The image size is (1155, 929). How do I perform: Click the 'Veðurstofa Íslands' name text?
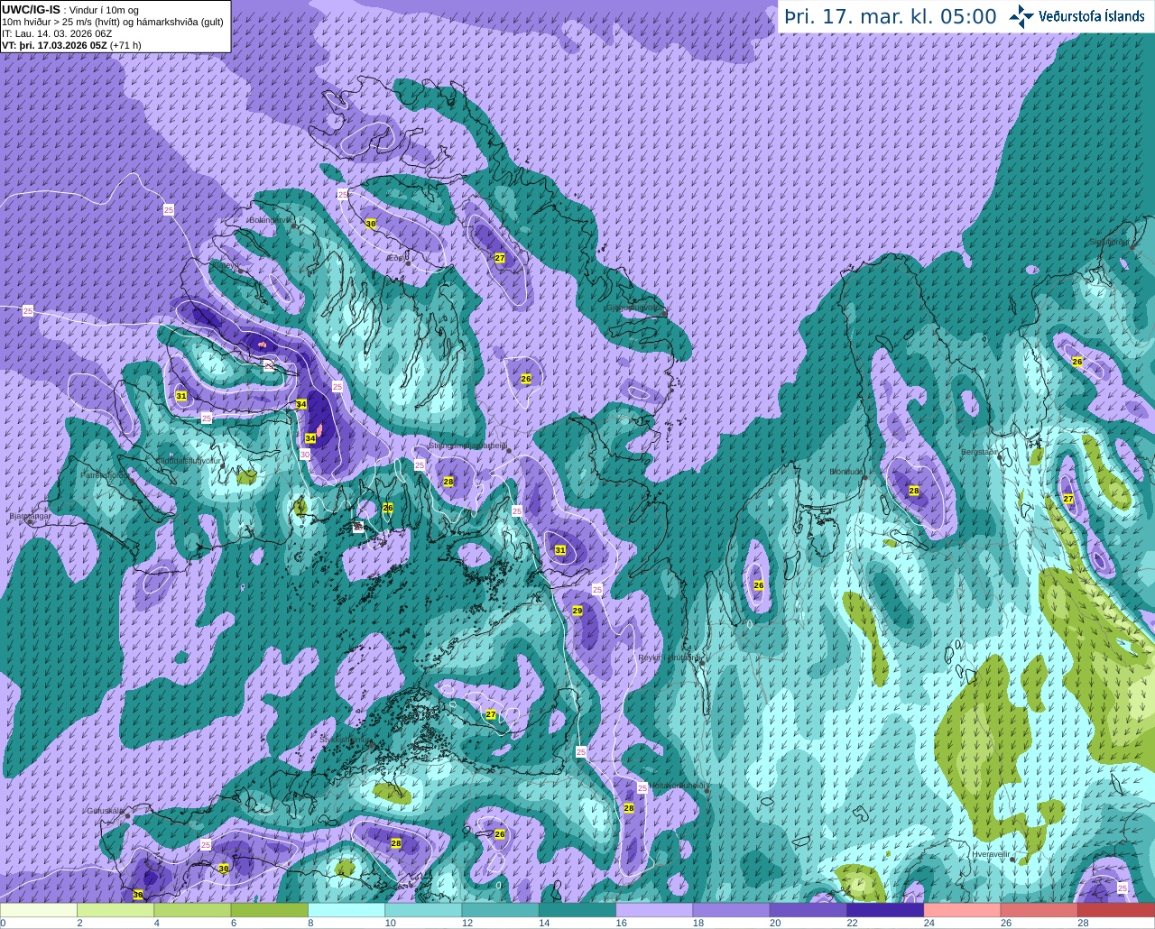pyautogui.click(x=1092, y=16)
